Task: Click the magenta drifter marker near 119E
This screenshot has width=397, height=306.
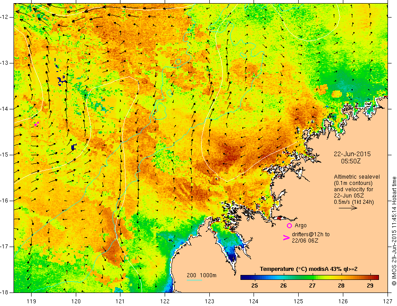Action: coord(37,124)
